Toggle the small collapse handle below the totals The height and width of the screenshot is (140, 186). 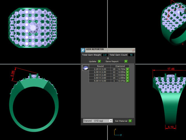[108, 58]
